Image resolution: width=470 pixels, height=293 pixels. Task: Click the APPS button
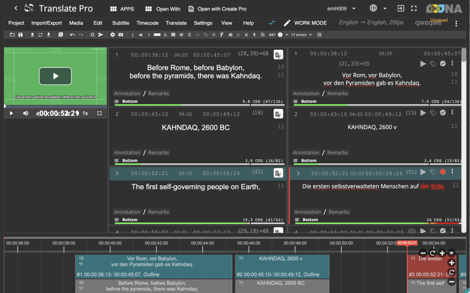pyautogui.click(x=122, y=9)
